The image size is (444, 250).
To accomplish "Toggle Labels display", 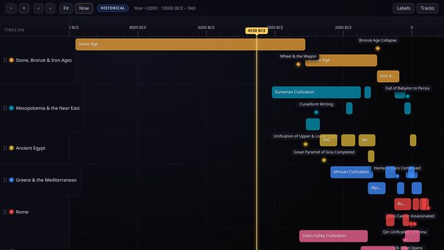I will [x=403, y=8].
